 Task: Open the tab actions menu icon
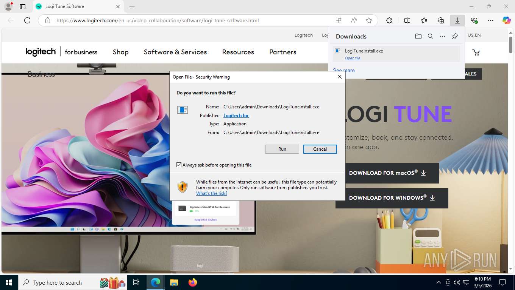(23, 6)
